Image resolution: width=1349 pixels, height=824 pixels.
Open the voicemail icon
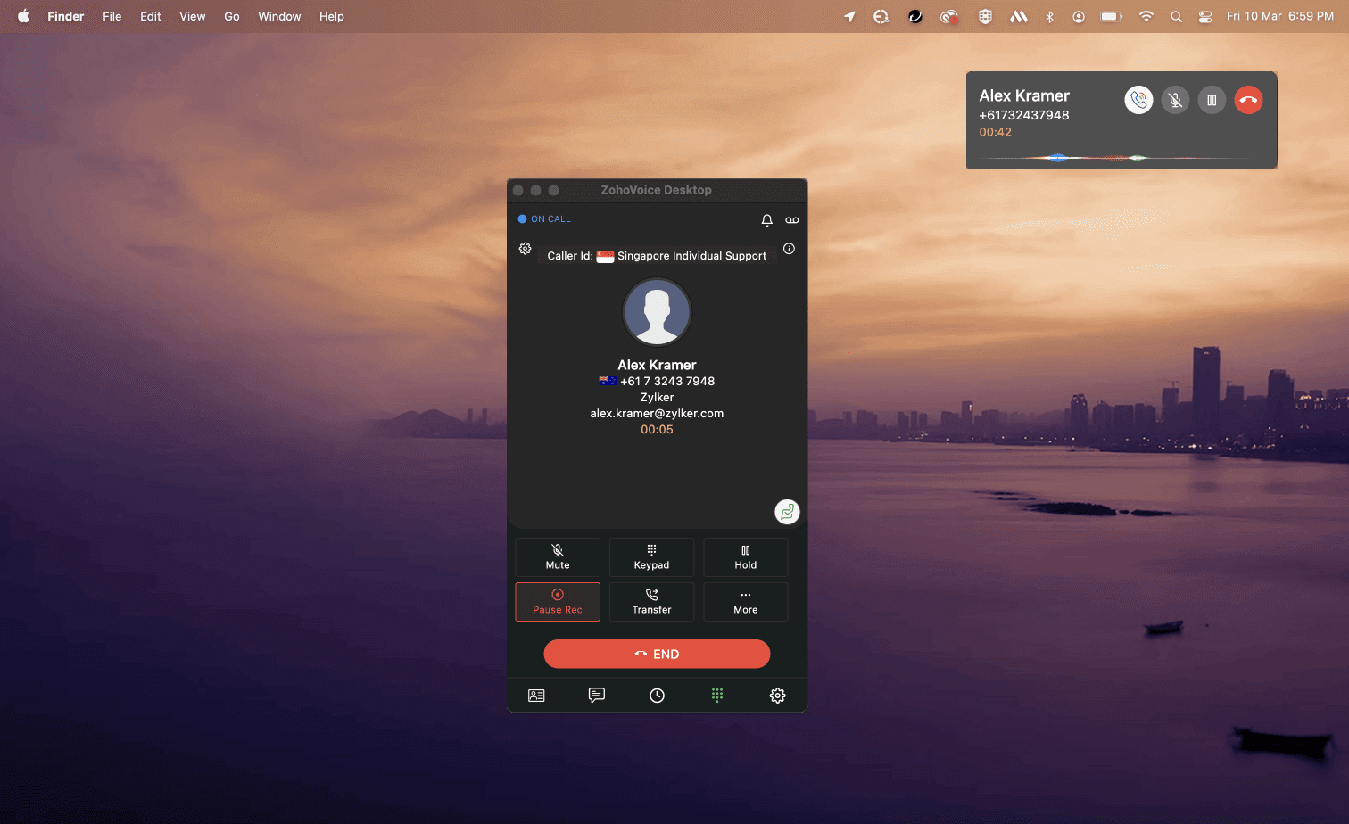(792, 219)
